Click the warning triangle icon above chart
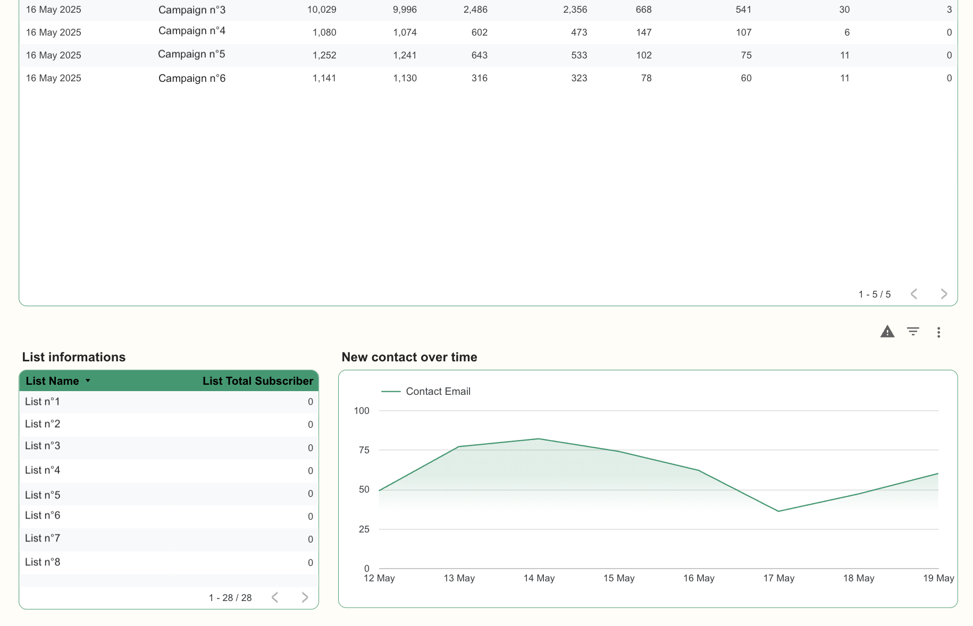This screenshot has width=973, height=626. tap(887, 332)
